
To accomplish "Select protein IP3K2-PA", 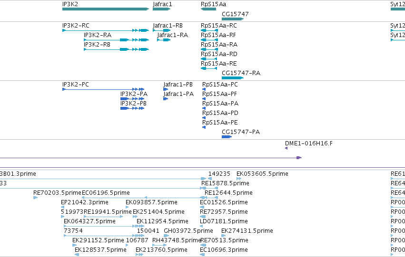I will tap(132, 99).
